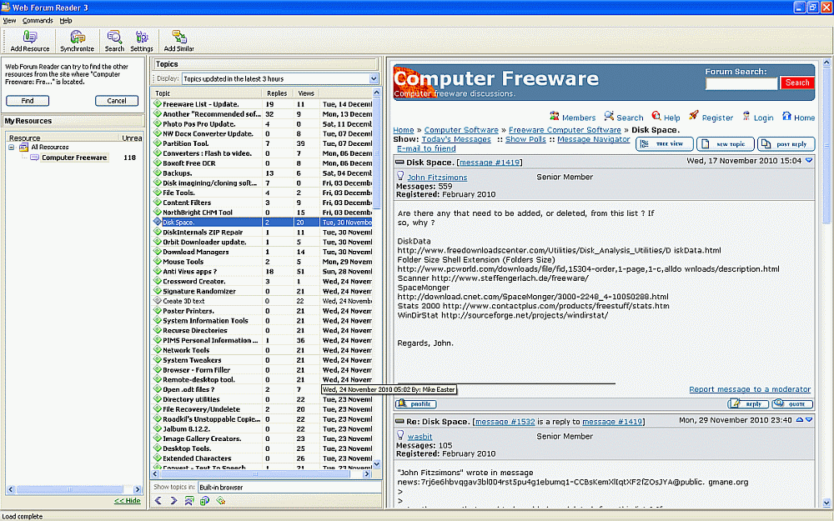The image size is (834, 521).
Task: Click the forward arrow below topics list
Action: click(173, 501)
